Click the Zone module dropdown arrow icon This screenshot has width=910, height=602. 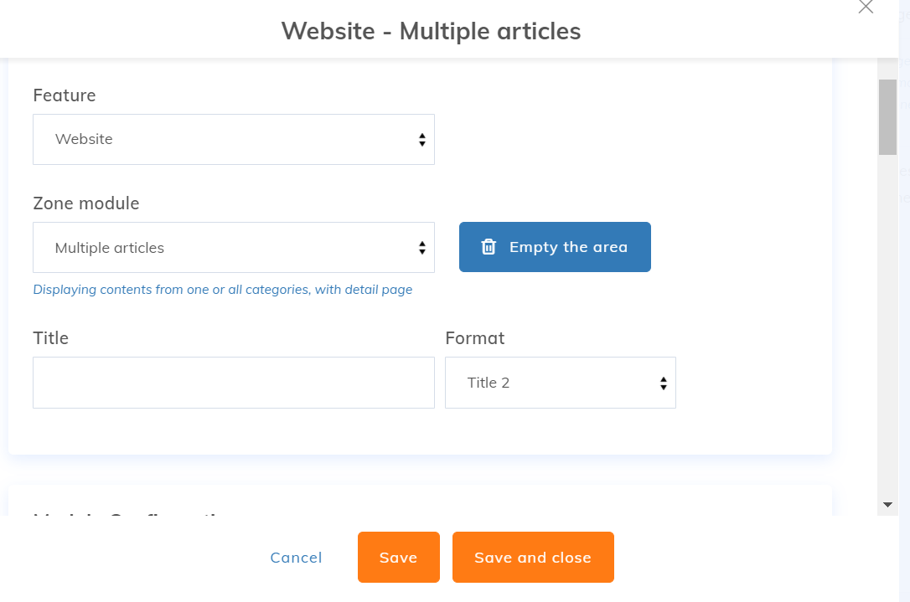(422, 248)
